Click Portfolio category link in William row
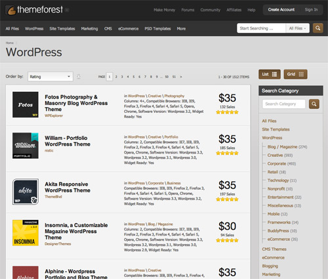The width and height of the screenshot is (328, 279). click(171, 137)
